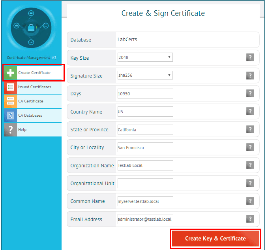Click the empty Organizational Unit input
The height and width of the screenshot is (250, 266).
pyautogui.click(x=145, y=183)
